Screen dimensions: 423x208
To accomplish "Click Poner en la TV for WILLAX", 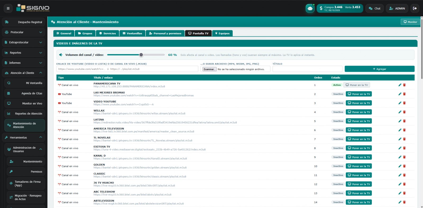I will (359, 112).
